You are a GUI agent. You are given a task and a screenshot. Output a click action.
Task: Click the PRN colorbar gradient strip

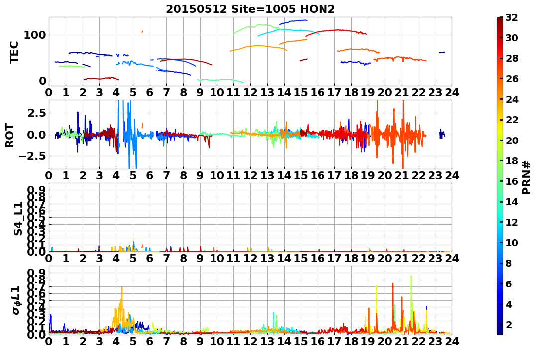point(500,176)
